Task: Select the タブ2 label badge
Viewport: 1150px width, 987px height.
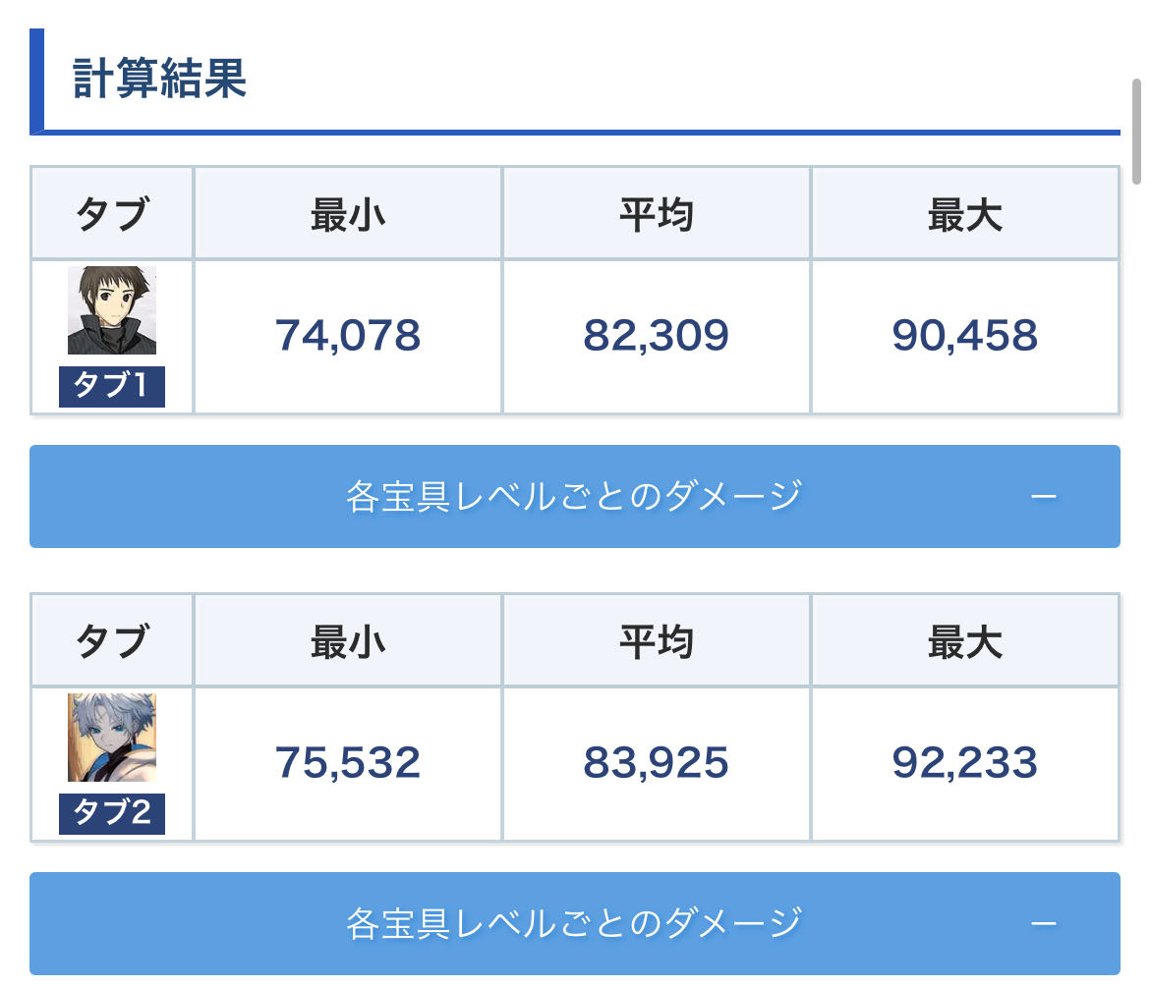Action: pos(112,813)
